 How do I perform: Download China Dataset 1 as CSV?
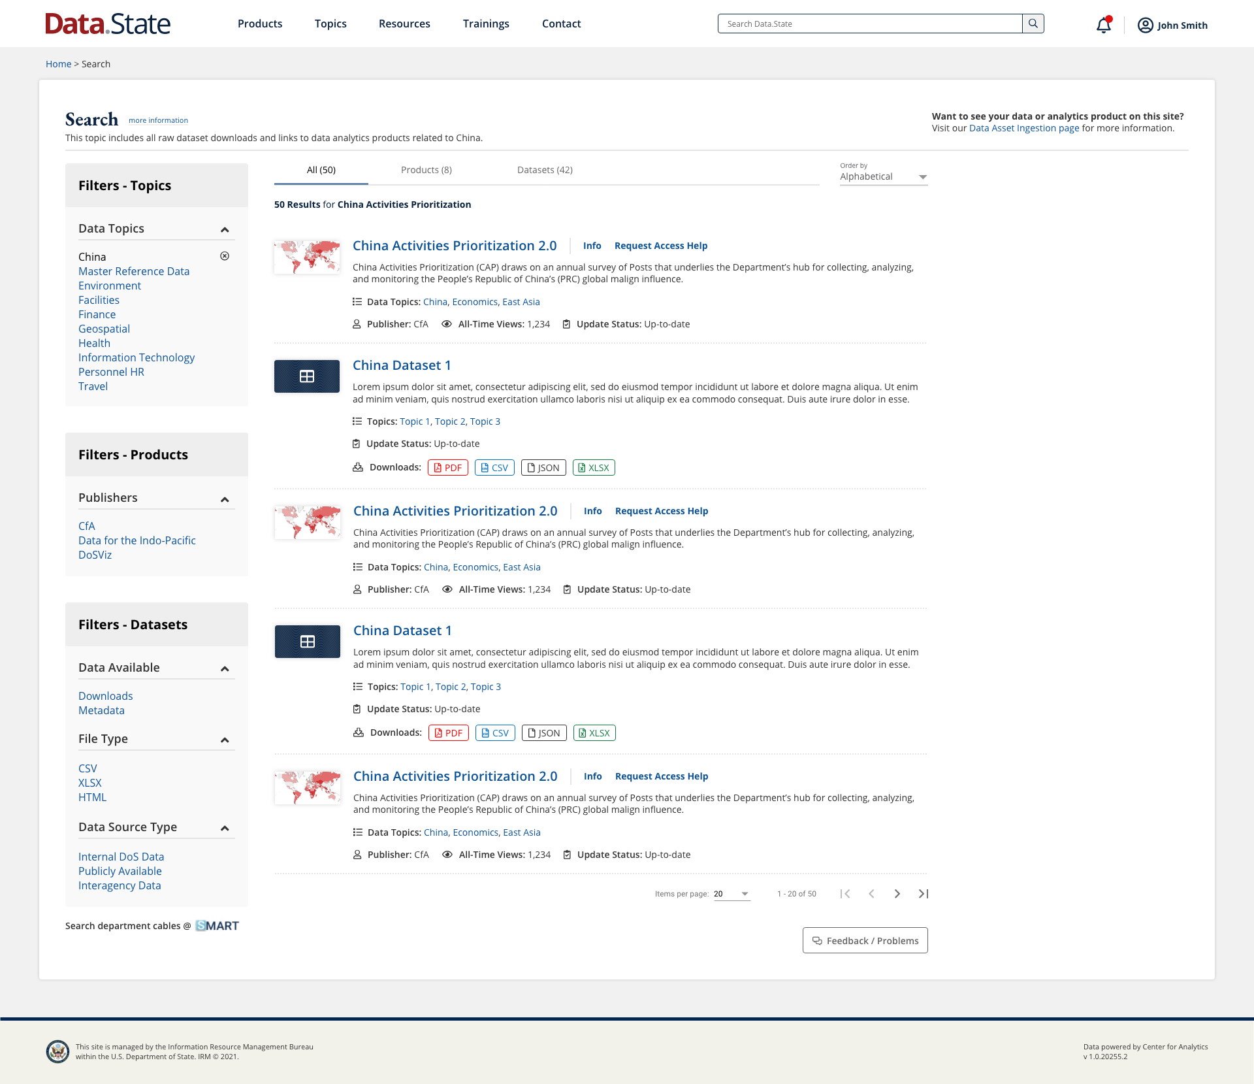pos(494,467)
